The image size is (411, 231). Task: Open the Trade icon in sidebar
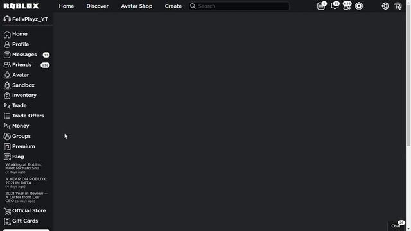coord(7,105)
